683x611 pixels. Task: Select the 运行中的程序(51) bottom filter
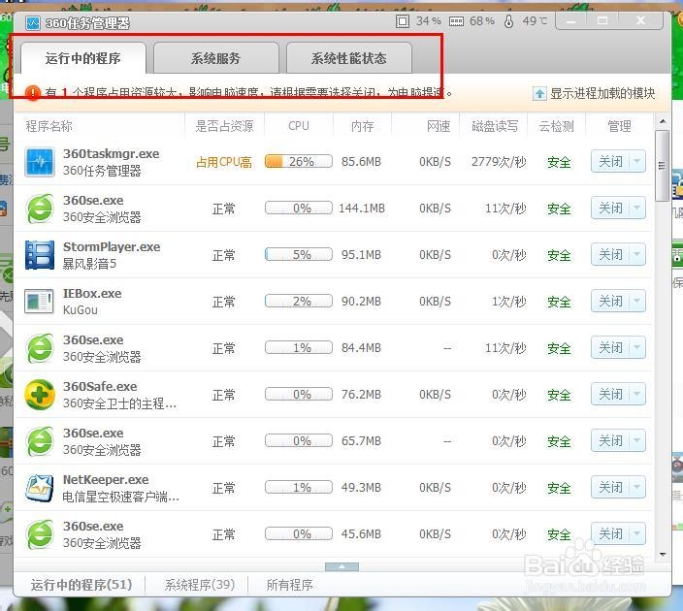[x=81, y=585]
